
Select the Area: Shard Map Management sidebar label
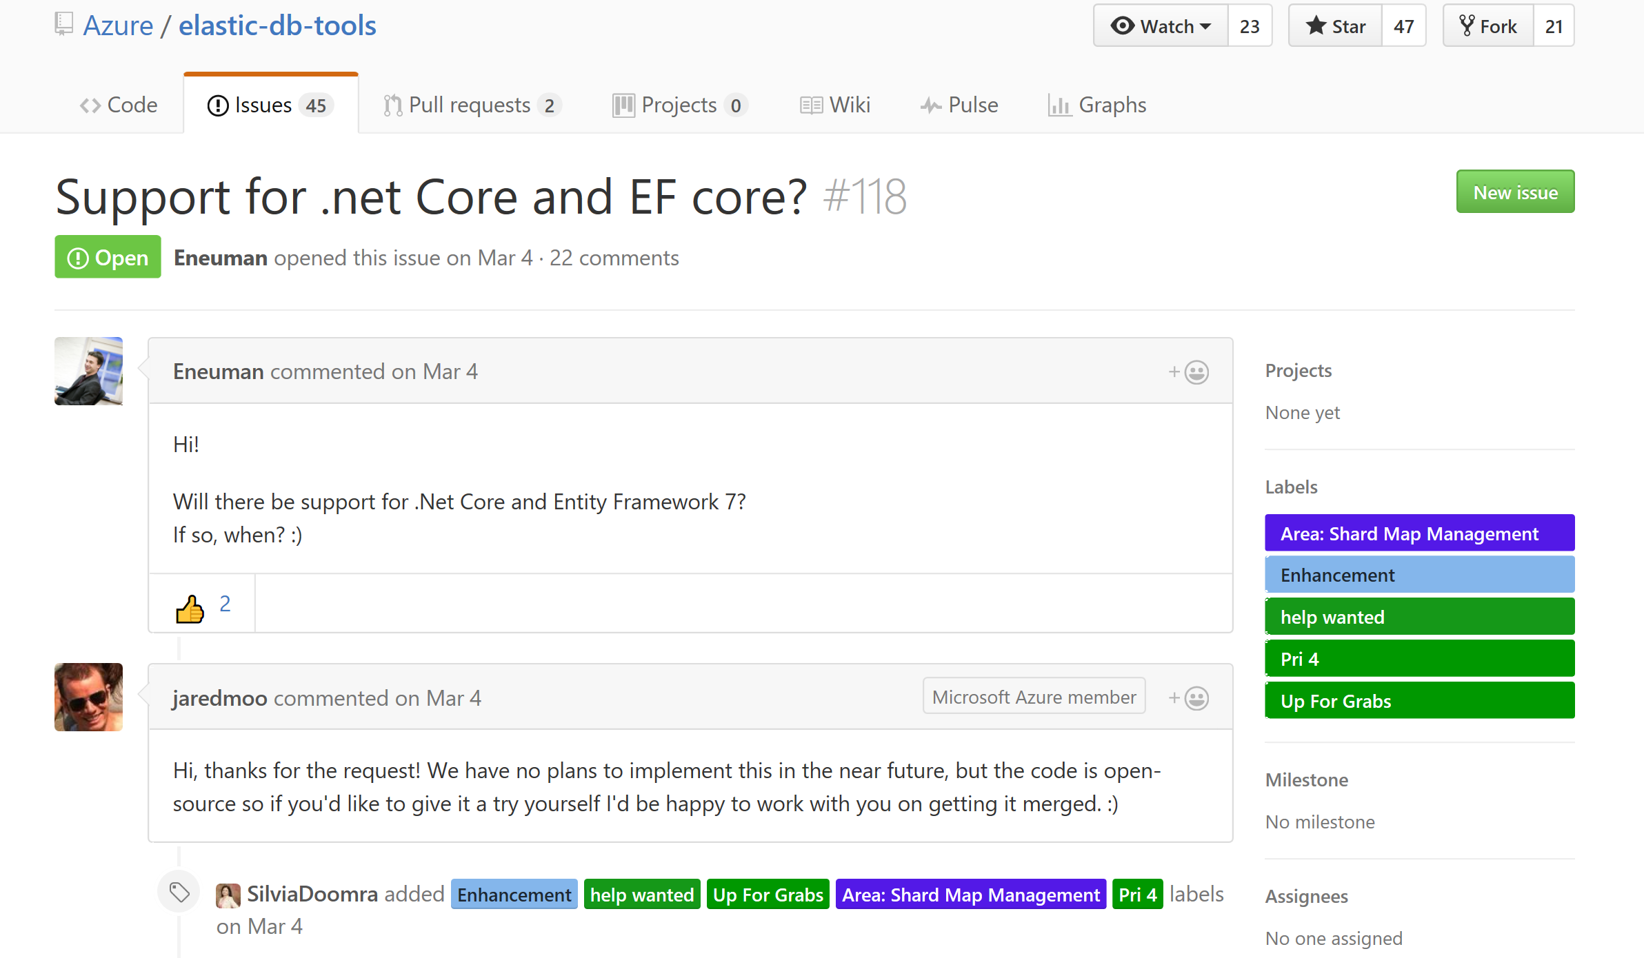[1419, 533]
